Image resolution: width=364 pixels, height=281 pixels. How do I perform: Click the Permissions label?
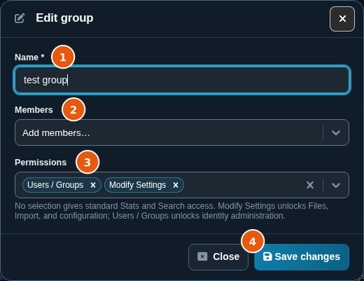pos(41,163)
